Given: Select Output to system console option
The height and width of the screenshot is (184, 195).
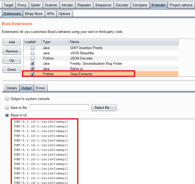Looking at the screenshot, I should tap(7, 99).
